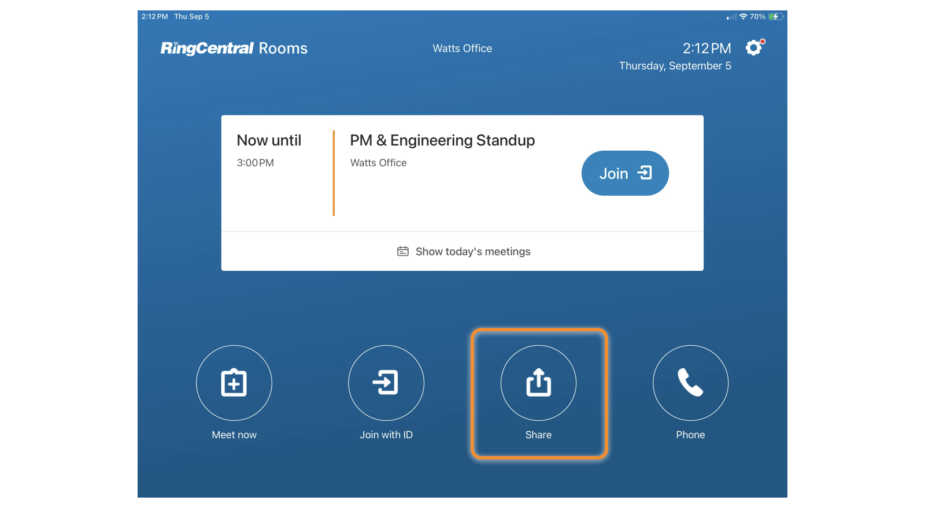Screen dimensions: 925x508
Task: Tap the highlighted Share circle icon
Action: click(x=538, y=383)
